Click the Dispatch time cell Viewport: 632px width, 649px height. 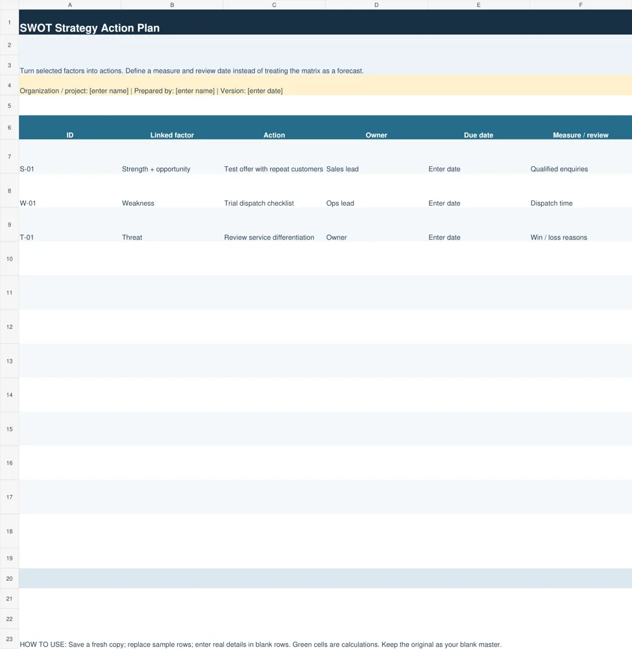click(581, 191)
